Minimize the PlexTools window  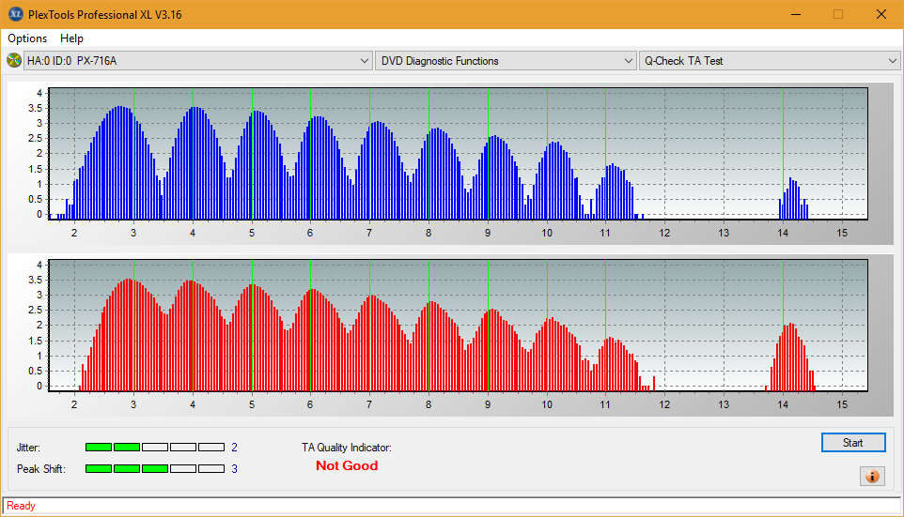(x=796, y=14)
